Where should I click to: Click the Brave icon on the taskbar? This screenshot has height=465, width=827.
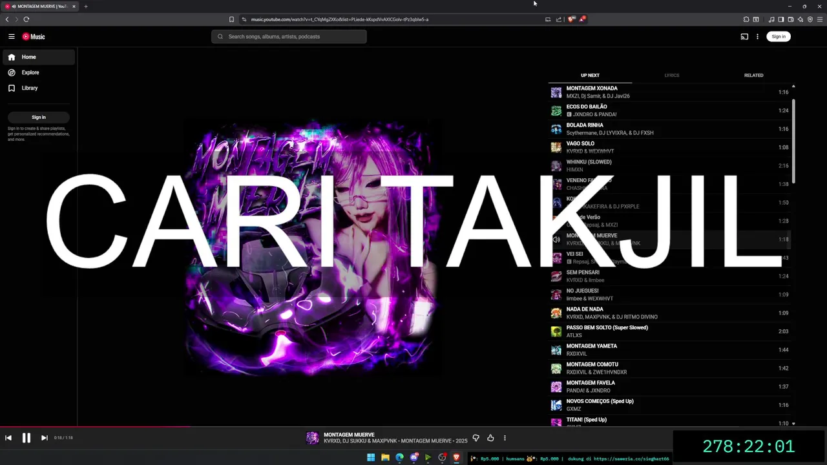457,458
